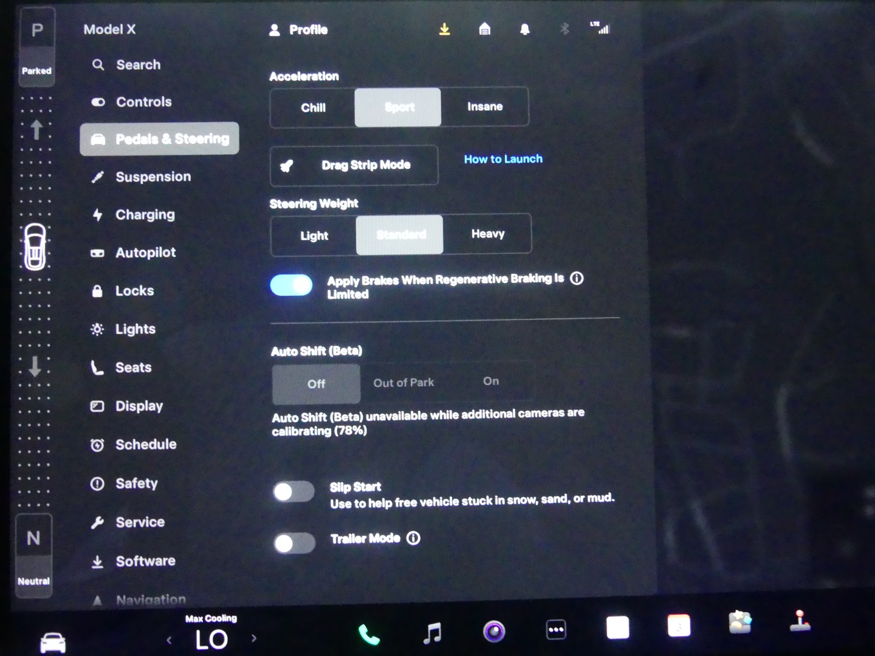The height and width of the screenshot is (656, 875).
Task: Open the more apps ellipsis menu
Action: click(556, 630)
